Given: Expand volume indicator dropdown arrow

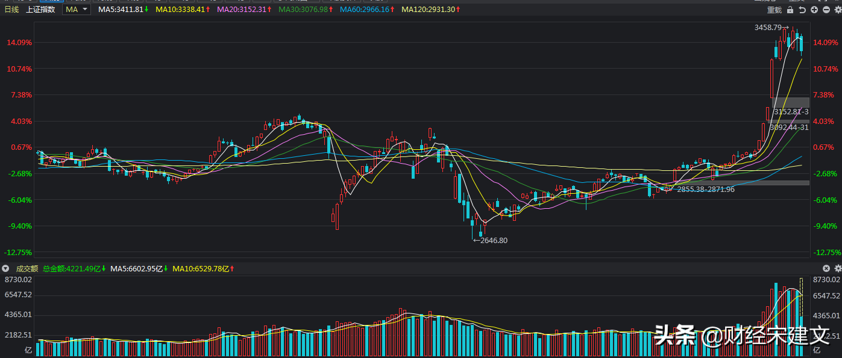Looking at the screenshot, I should (x=6, y=268).
